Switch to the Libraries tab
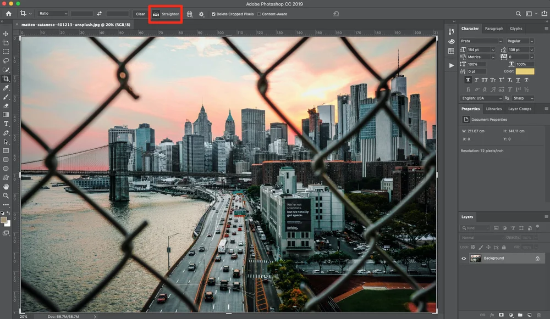The width and height of the screenshot is (550, 319). coord(493,109)
